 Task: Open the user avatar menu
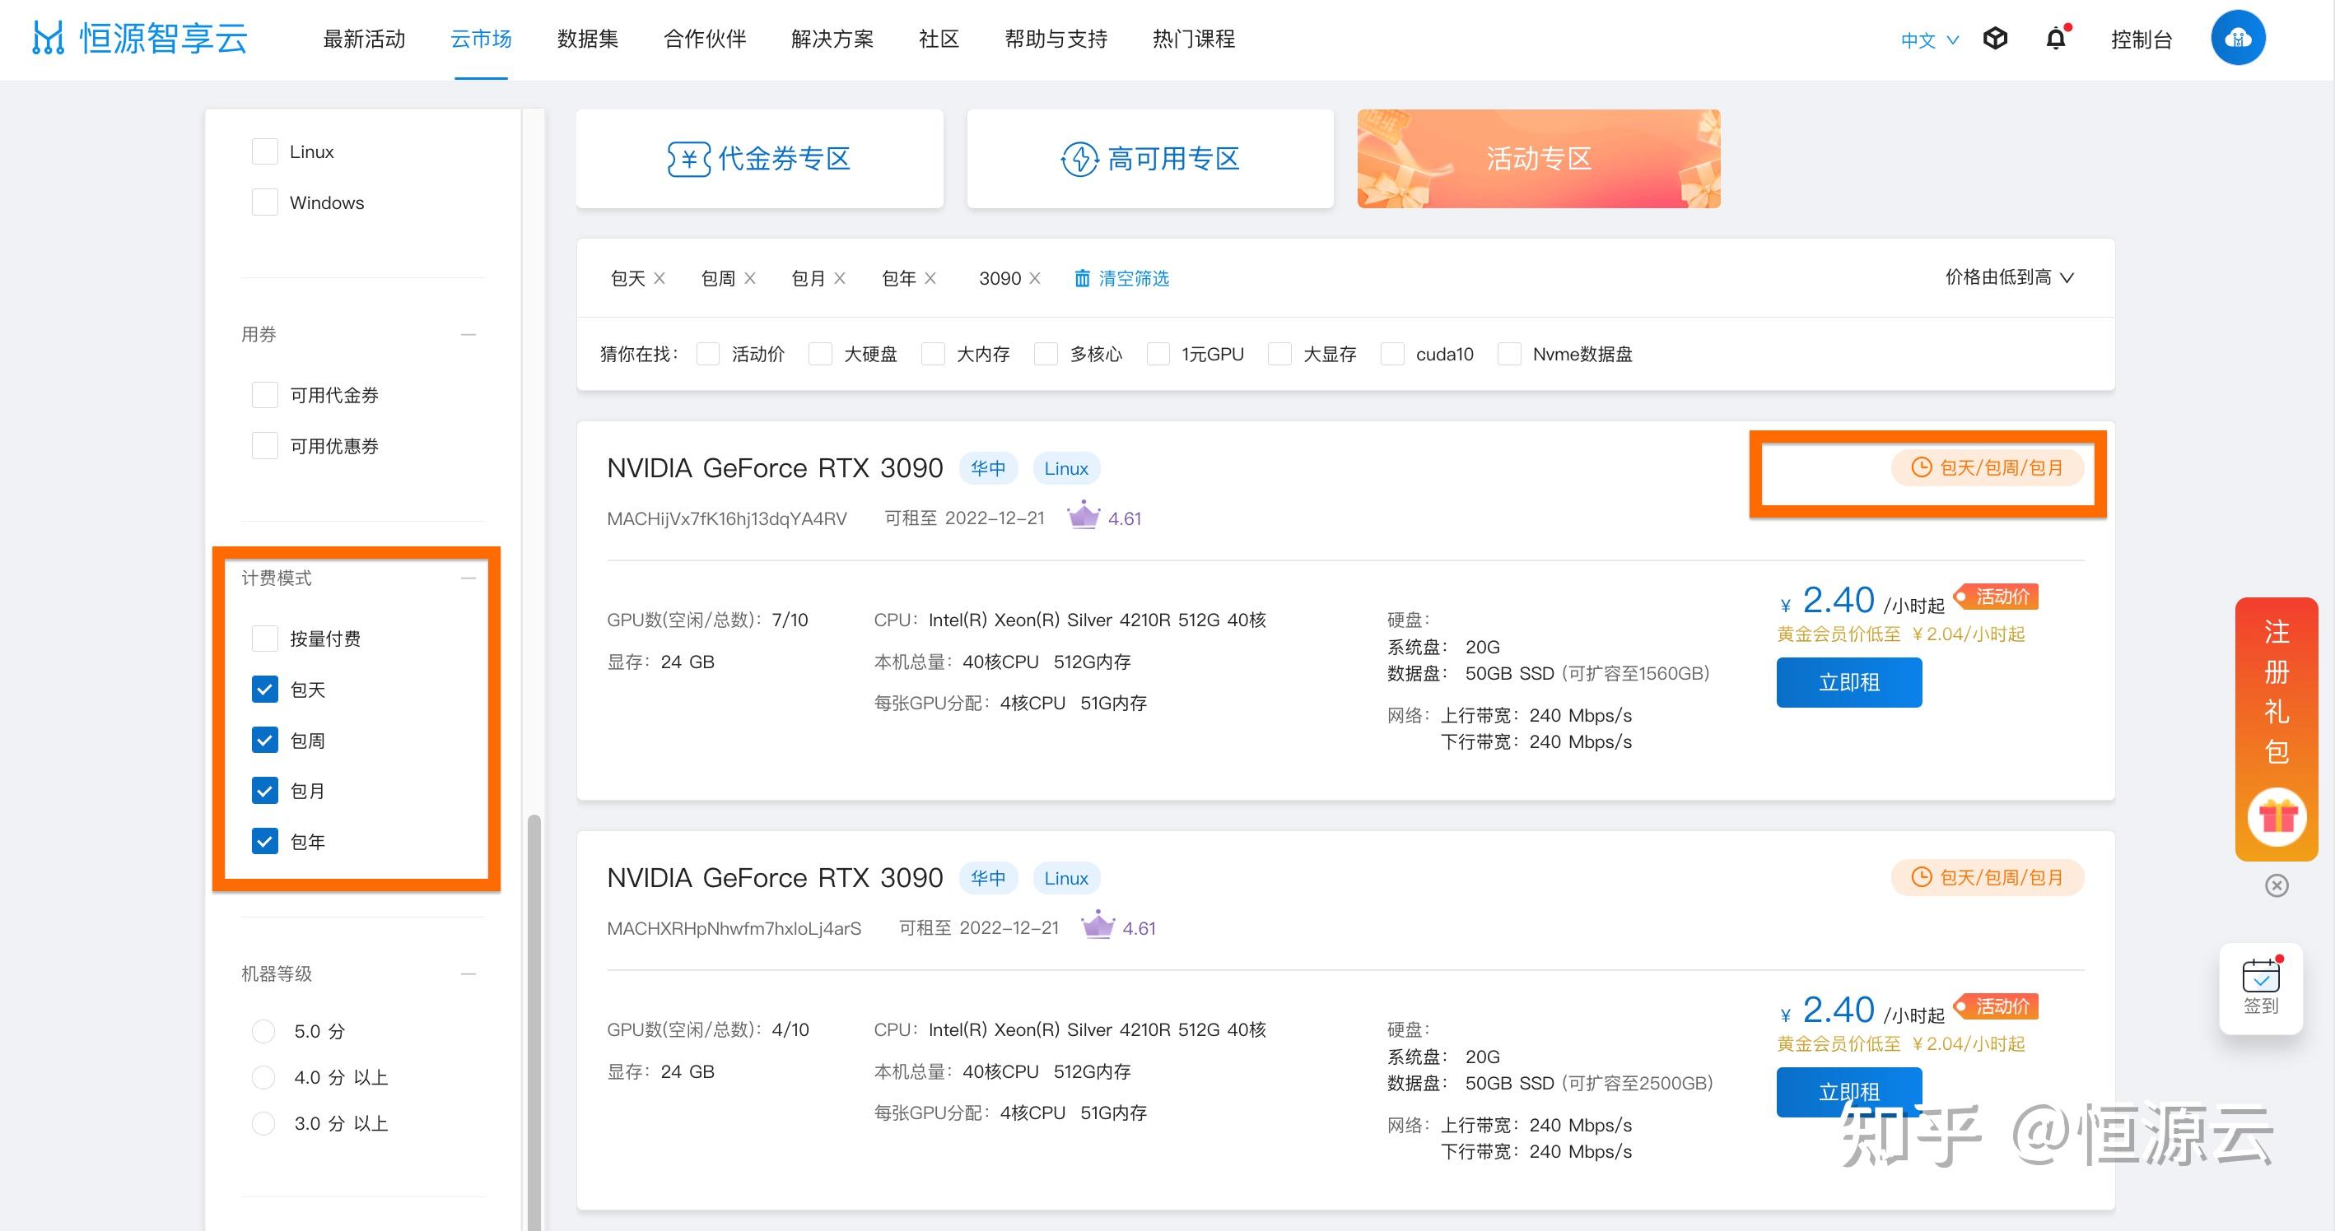2238,38
